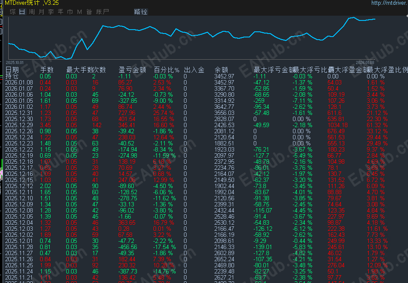Switch to the 季 quarterly tab
The width and height of the screenshot is (408, 283).
(x=51, y=12)
